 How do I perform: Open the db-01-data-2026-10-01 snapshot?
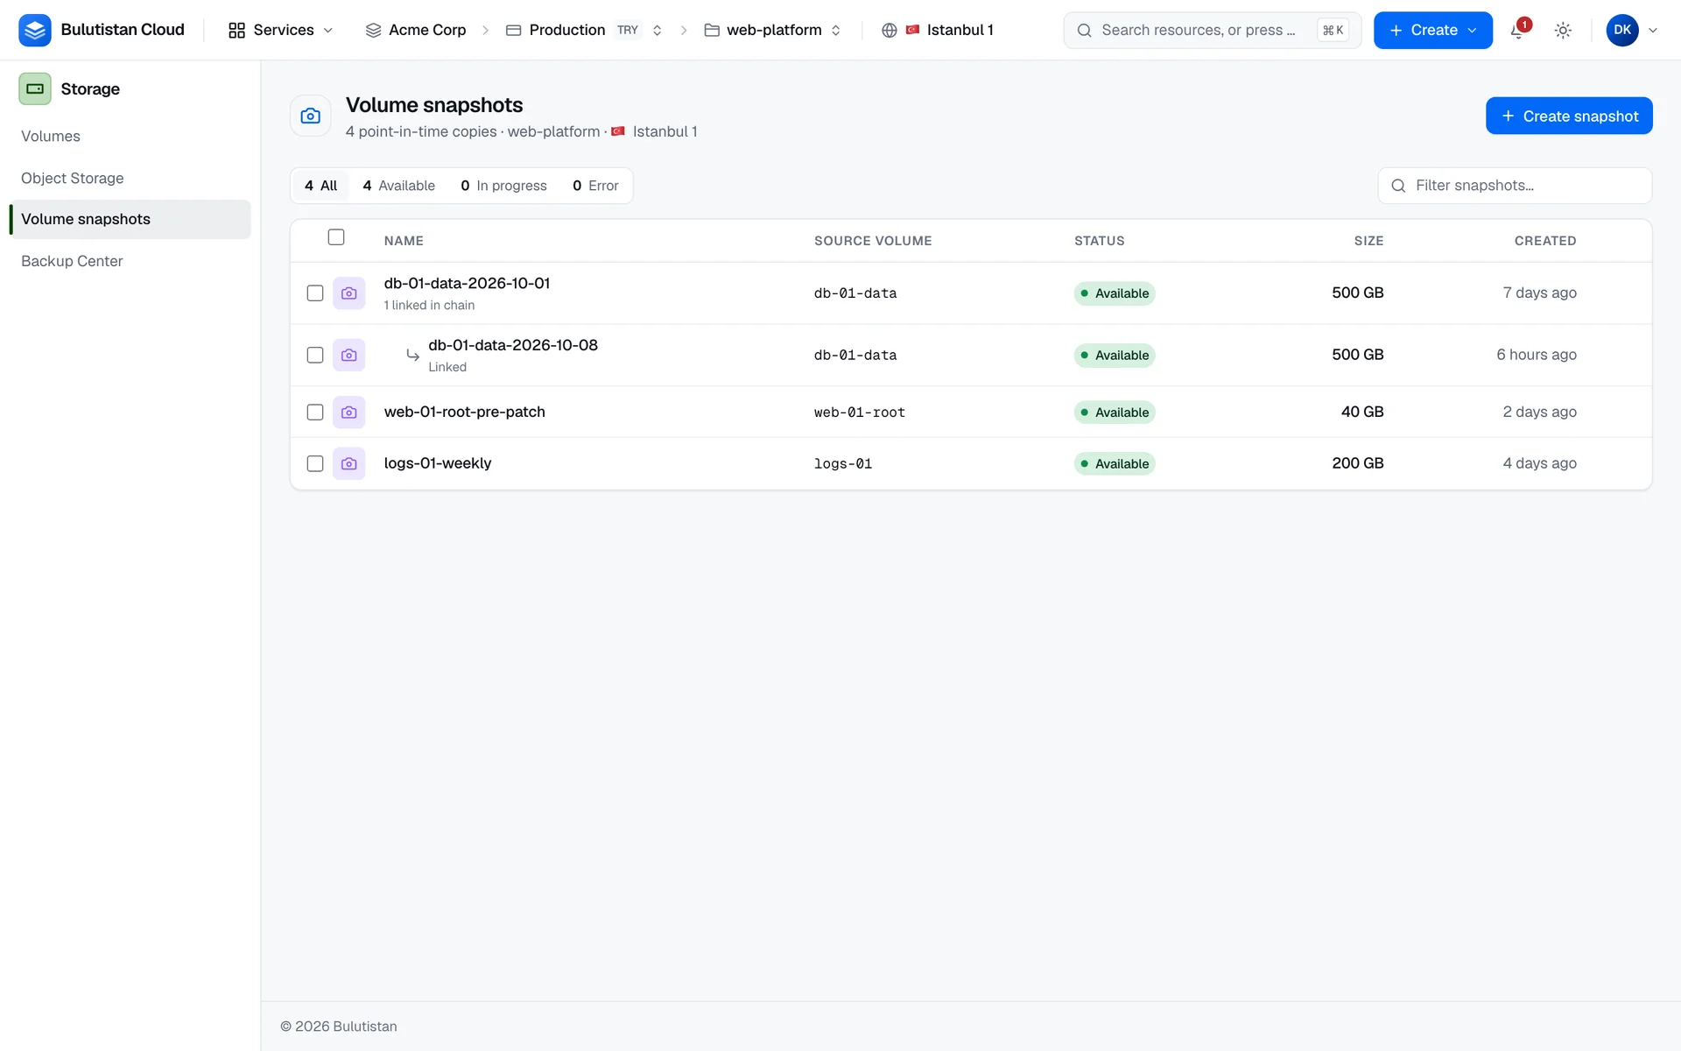[467, 284]
